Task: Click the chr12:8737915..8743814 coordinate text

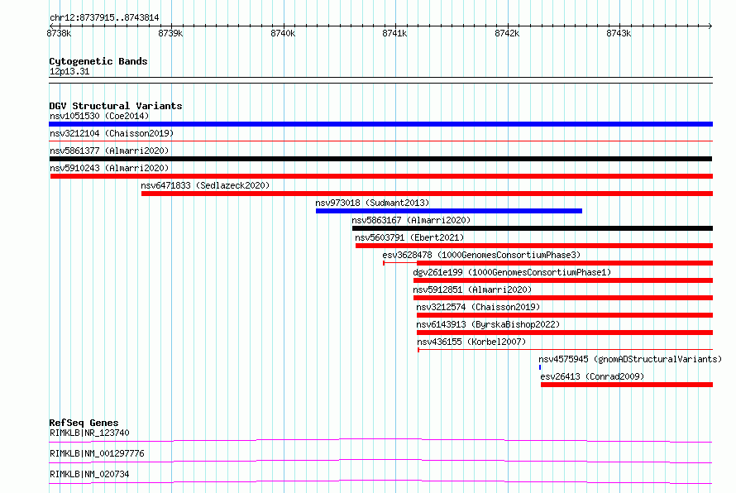Action: click(104, 18)
